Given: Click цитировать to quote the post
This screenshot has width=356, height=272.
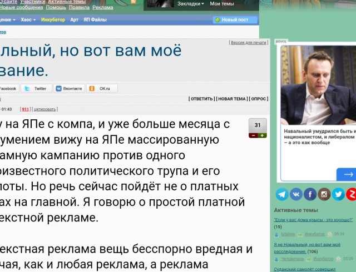Looking at the screenshot, I should tap(44, 109).
